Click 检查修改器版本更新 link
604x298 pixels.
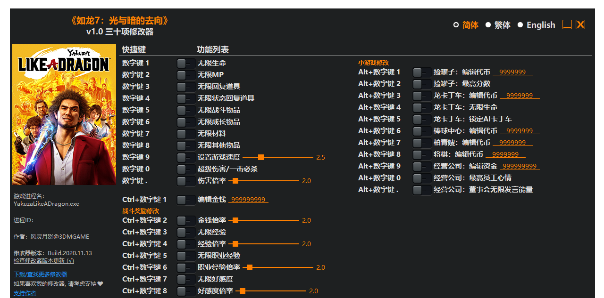44,260
